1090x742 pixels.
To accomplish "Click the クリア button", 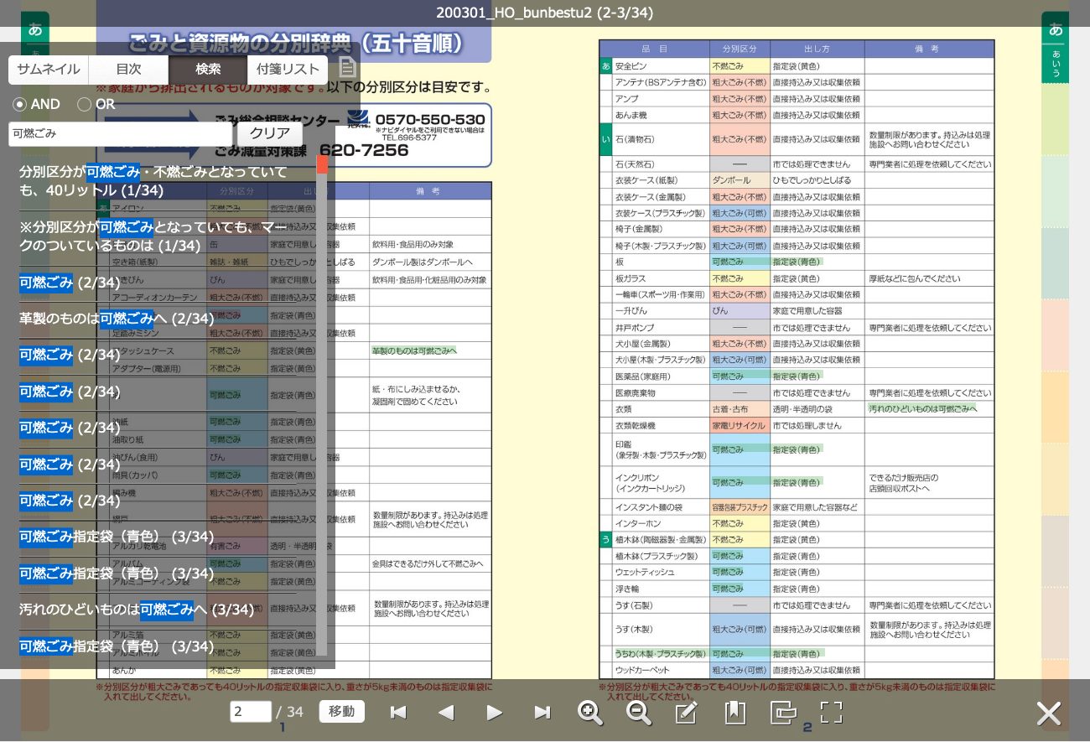I will coord(270,133).
